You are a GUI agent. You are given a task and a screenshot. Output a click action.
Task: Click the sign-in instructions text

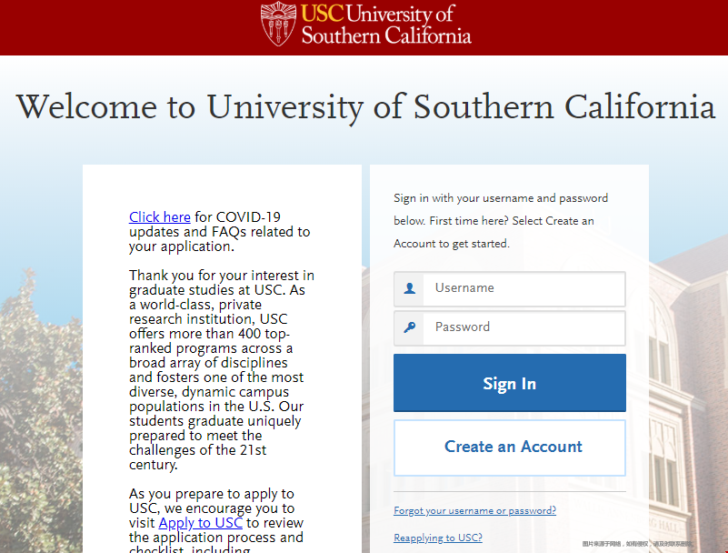501,221
